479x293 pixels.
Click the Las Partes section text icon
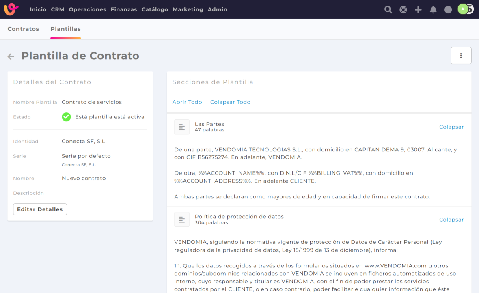tap(182, 127)
